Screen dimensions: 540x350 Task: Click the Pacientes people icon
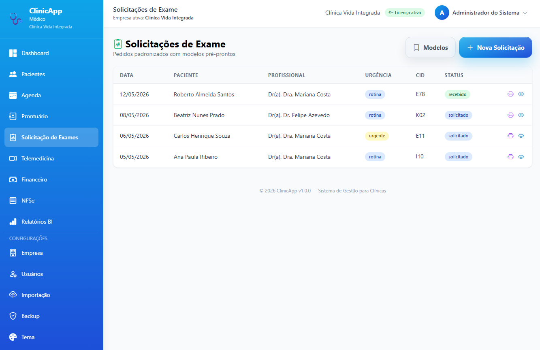click(x=13, y=74)
